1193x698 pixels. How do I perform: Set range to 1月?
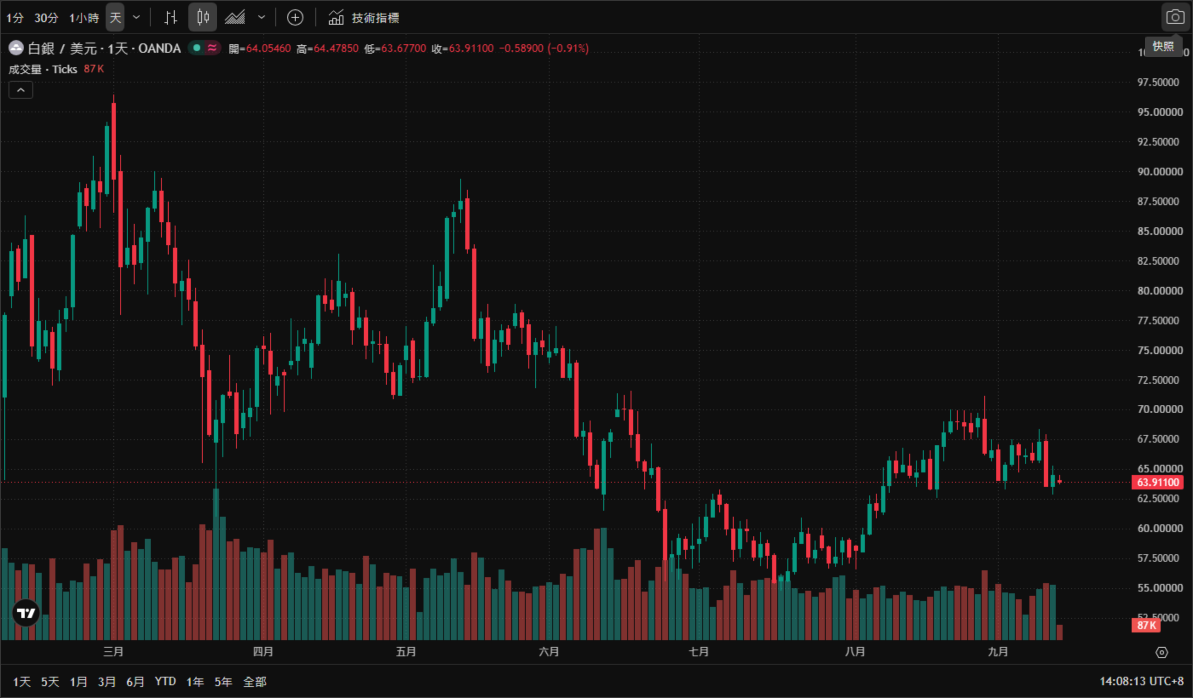78,681
